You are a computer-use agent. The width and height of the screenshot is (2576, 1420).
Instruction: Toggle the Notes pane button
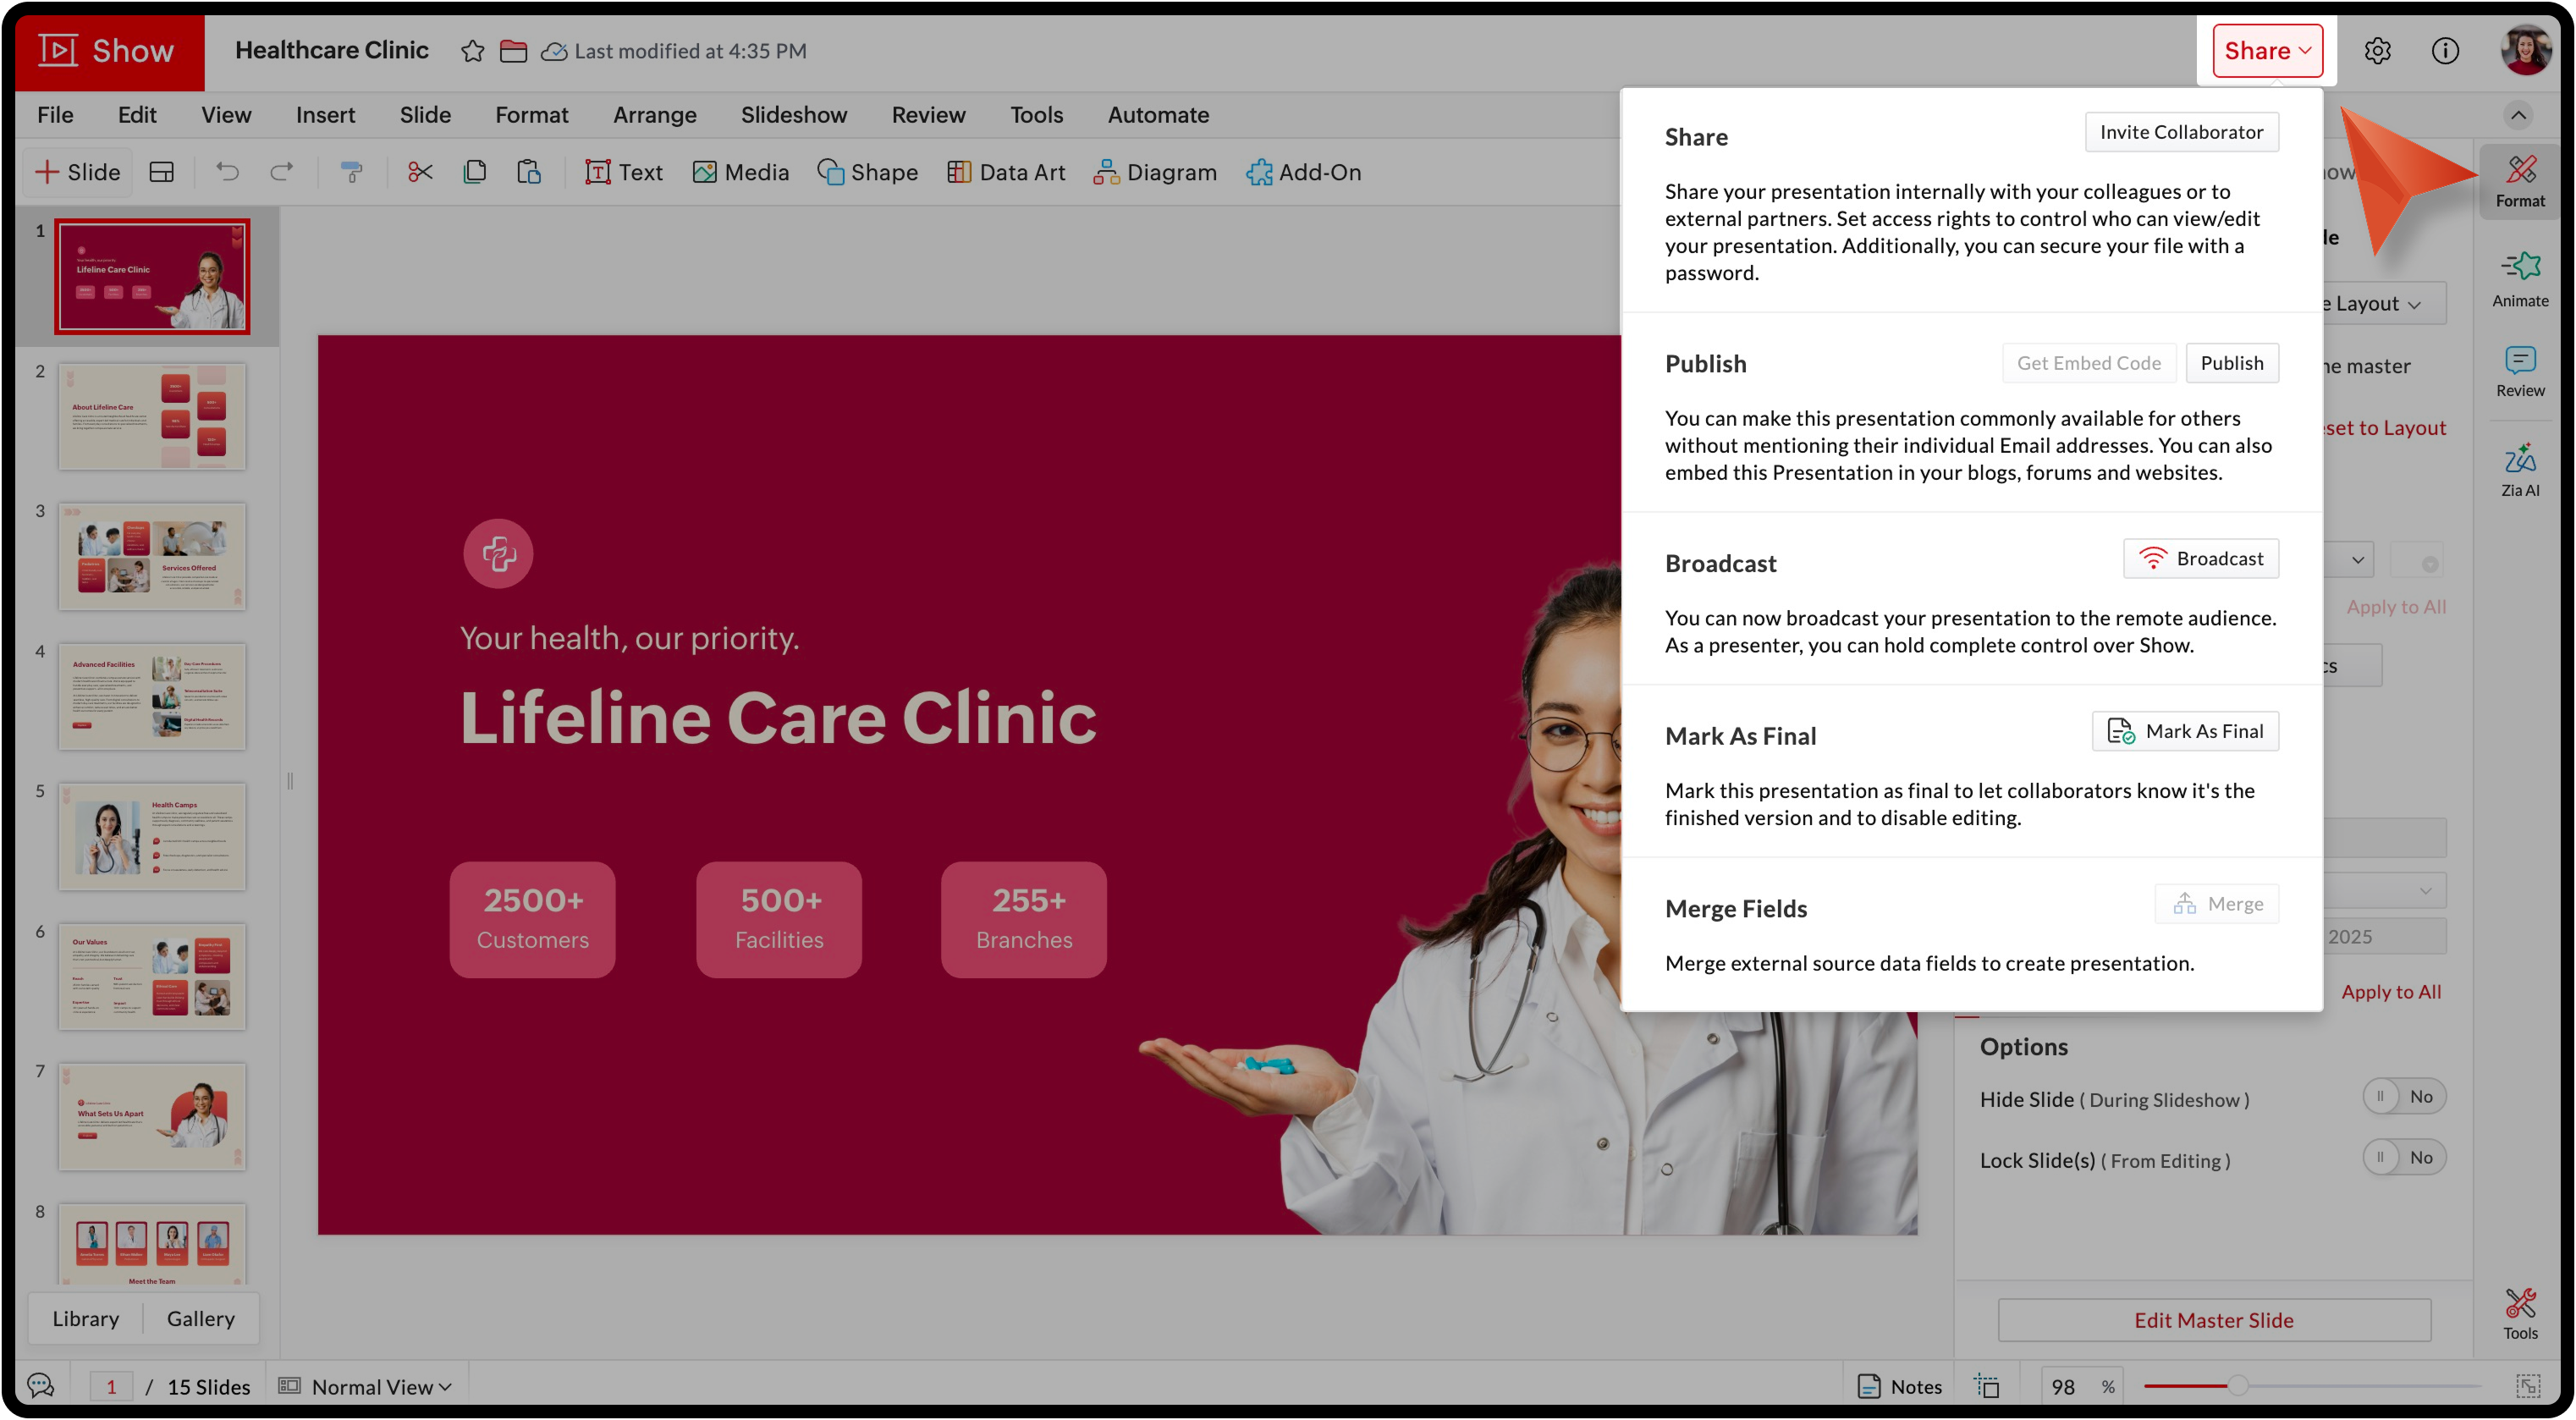[x=1899, y=1386]
